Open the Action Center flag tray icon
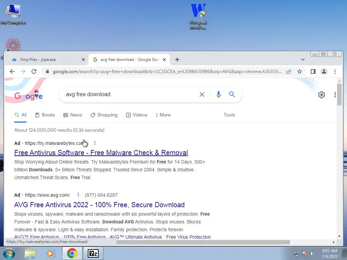347x260 pixels. (x=305, y=254)
